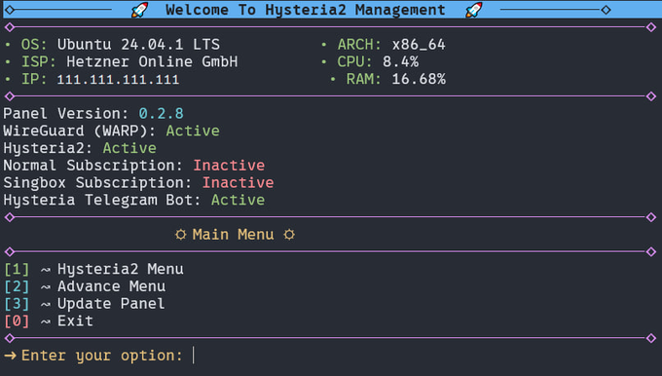The height and width of the screenshot is (376, 662).
Task: Click the CPU usage value 8.4%
Action: [x=401, y=61]
